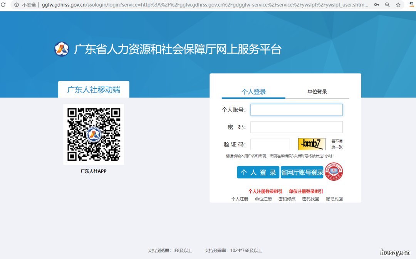The width and height of the screenshot is (416, 259).
Task: Click the password key icon in address bar
Action: [377, 4]
